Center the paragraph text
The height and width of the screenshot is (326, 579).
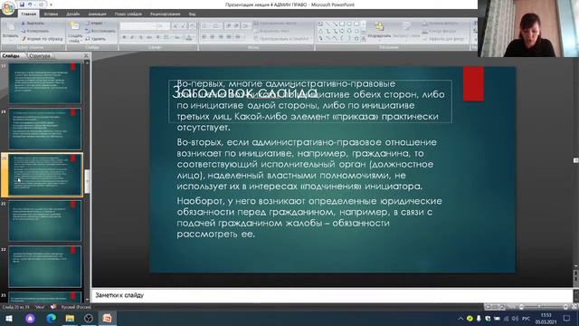coord(213,37)
